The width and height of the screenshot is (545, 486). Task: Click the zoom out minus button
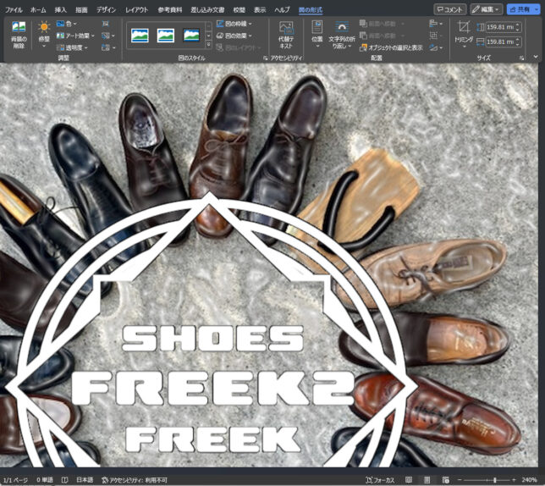click(460, 480)
